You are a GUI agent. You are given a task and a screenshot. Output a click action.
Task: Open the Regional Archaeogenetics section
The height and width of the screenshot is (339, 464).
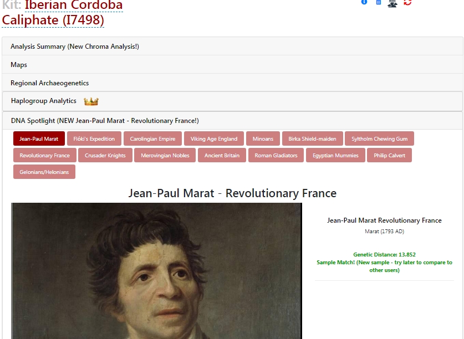click(232, 83)
